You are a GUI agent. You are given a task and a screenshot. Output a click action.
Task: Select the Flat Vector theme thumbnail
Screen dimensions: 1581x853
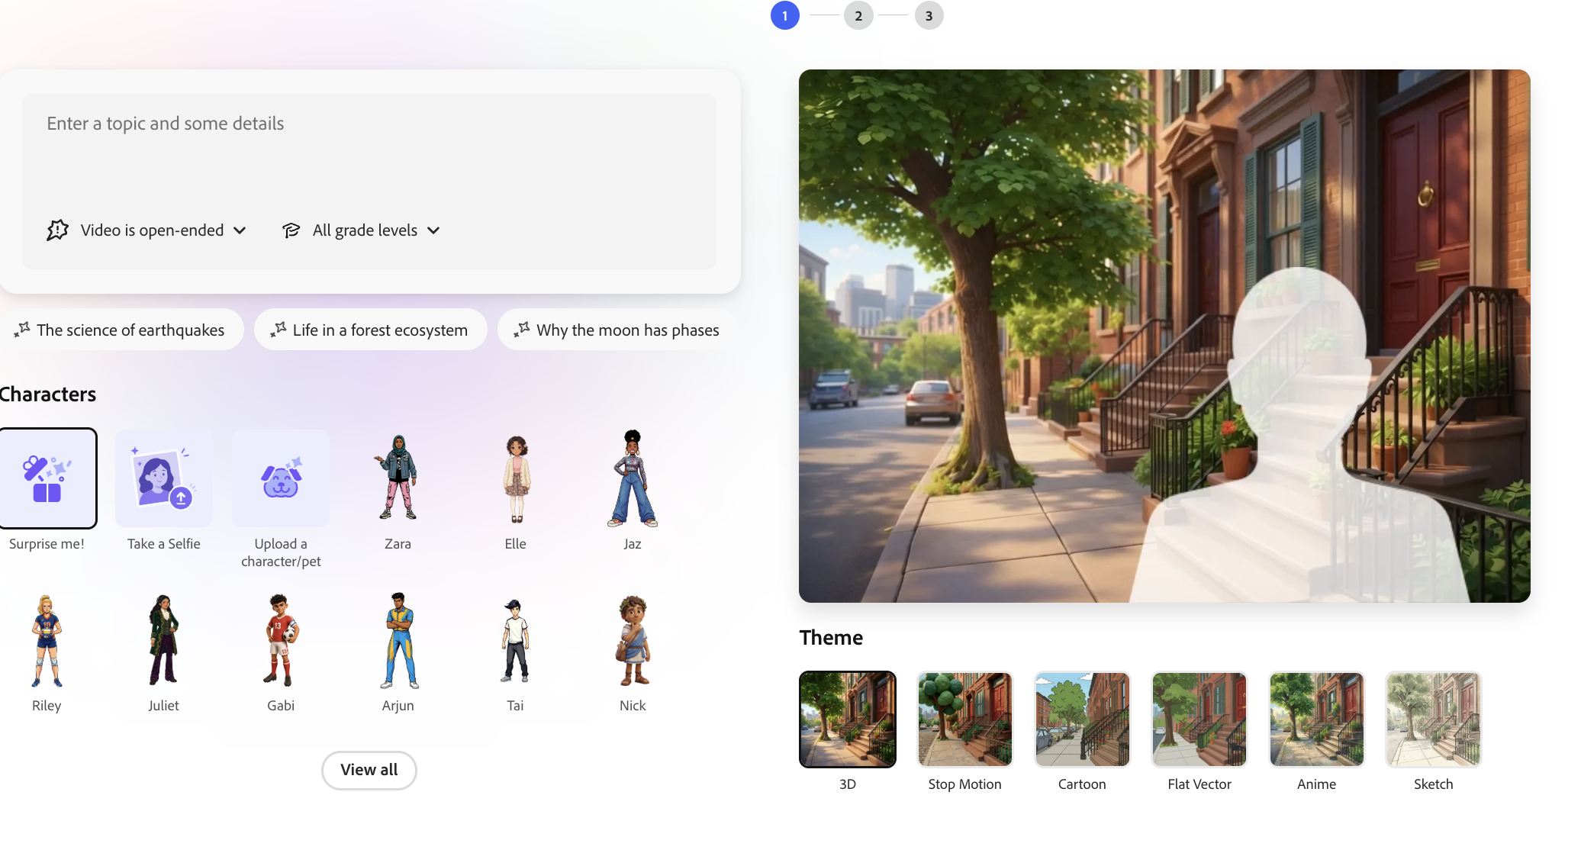1199,719
